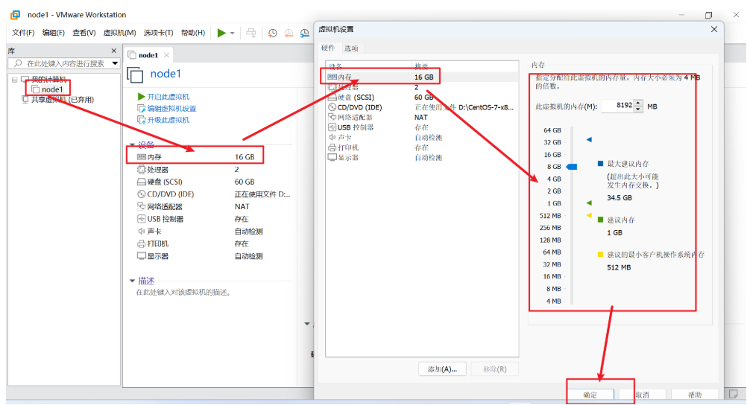Image resolution: width=747 pixels, height=405 pixels.
Task: Select node1 in the library tree
Action: (52, 89)
